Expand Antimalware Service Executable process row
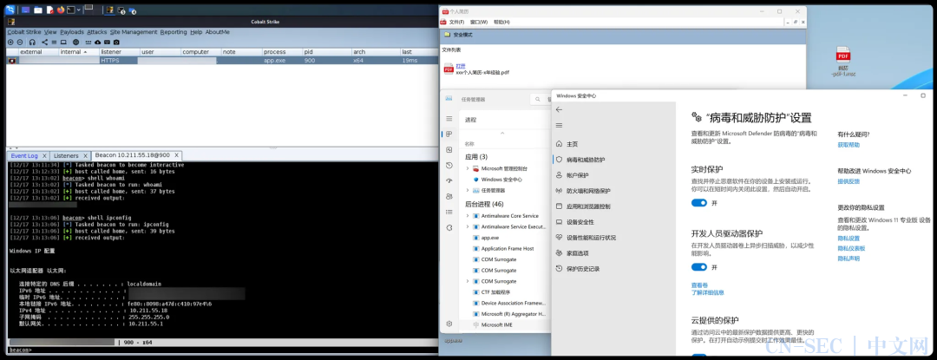Image resolution: width=937 pixels, height=360 pixels. [x=468, y=226]
